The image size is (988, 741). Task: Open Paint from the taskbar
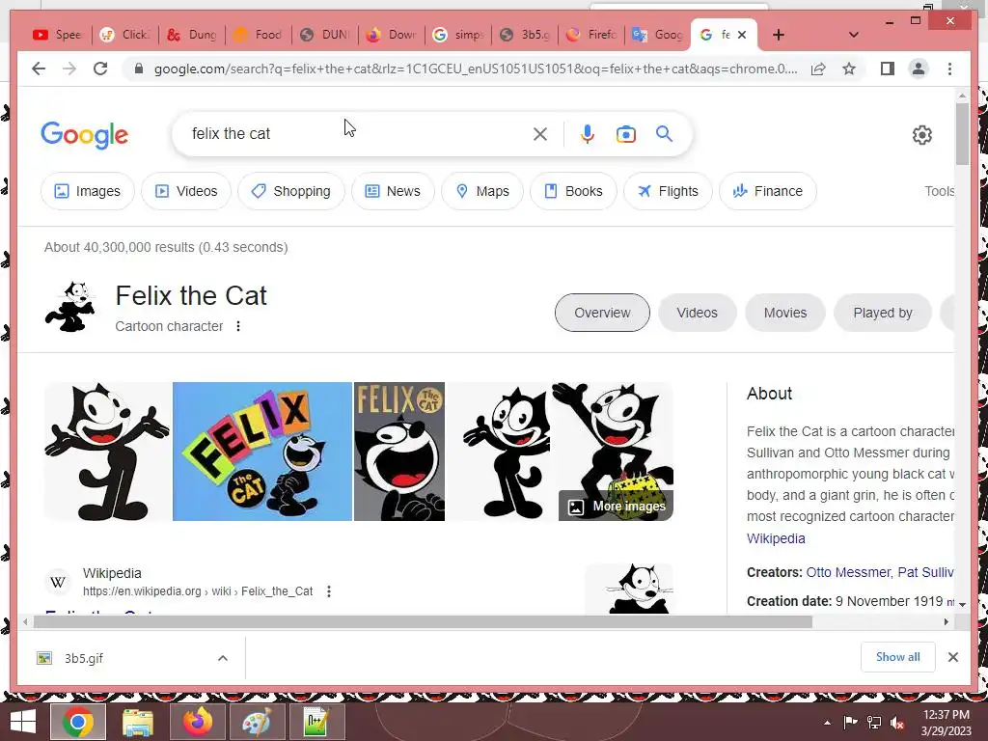tap(257, 722)
